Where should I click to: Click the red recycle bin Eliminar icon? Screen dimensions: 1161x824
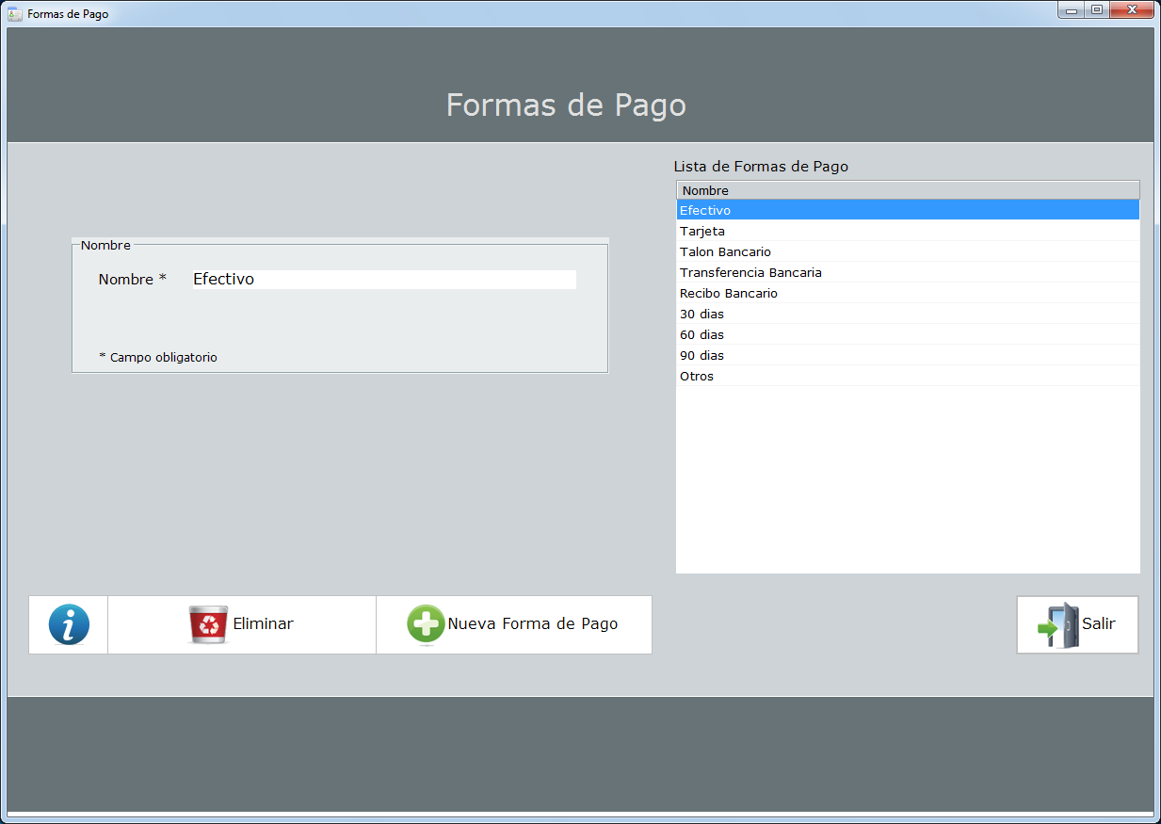[x=208, y=624]
